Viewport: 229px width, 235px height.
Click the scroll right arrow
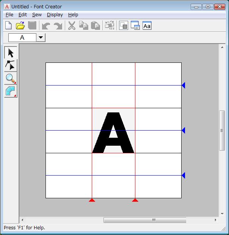click(x=216, y=220)
